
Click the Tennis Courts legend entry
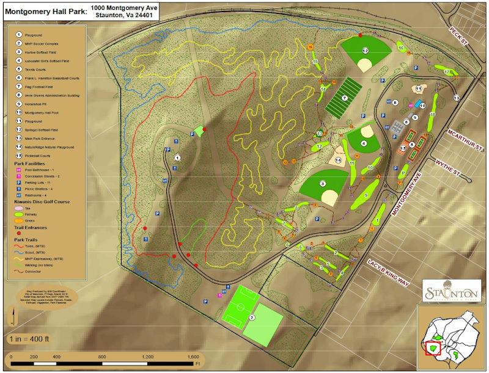(19, 70)
